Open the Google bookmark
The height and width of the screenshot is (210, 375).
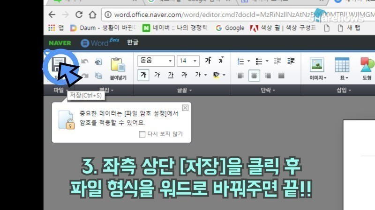[230, 28]
